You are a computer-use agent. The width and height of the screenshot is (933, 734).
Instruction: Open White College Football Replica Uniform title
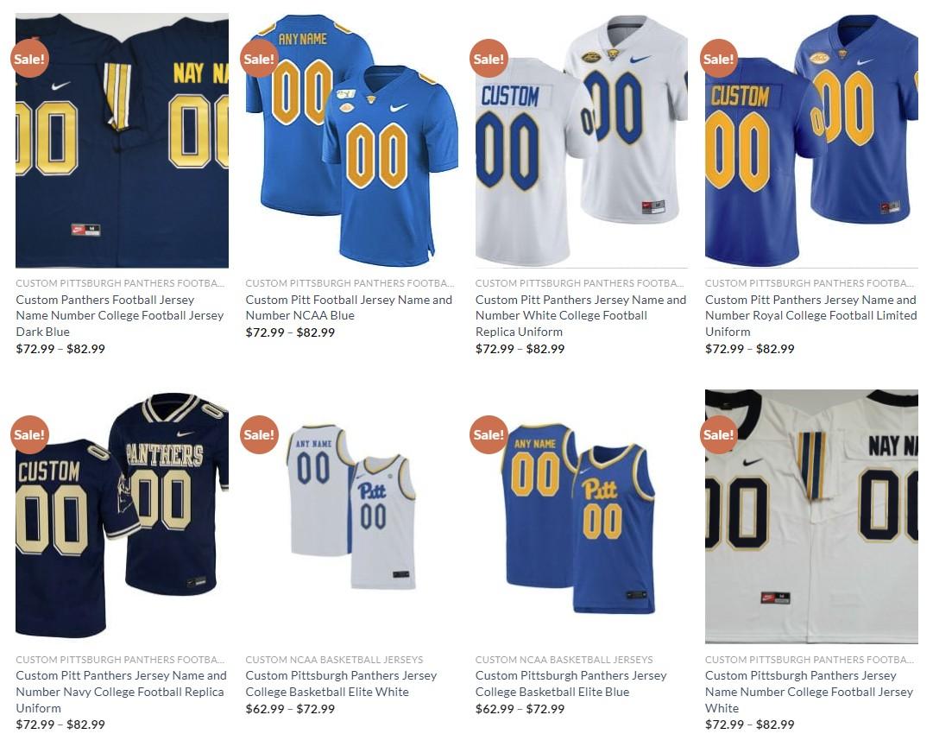click(581, 315)
